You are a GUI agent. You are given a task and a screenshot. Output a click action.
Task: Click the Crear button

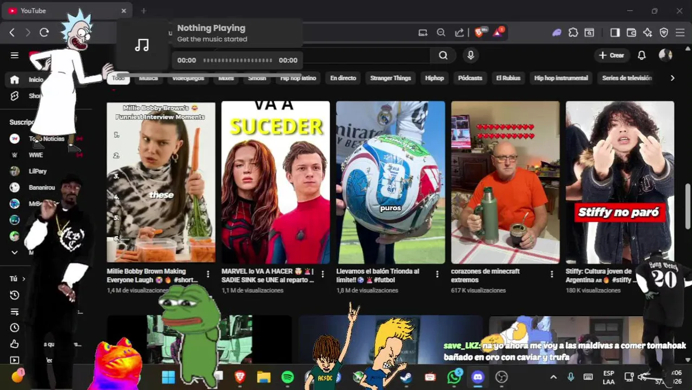coord(611,55)
